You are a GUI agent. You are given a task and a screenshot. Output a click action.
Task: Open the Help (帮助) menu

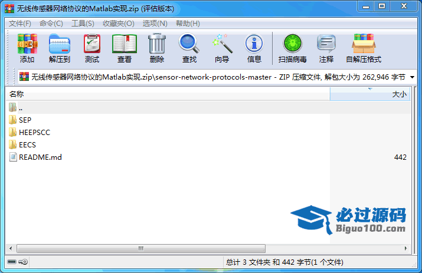pyautogui.click(x=188, y=24)
